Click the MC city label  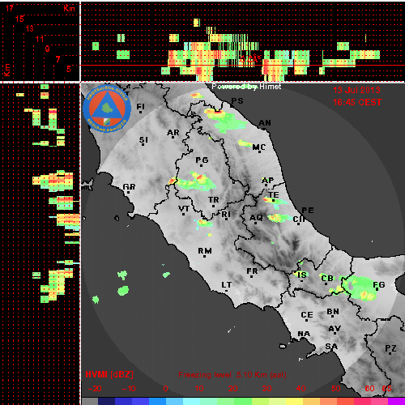click(x=259, y=147)
